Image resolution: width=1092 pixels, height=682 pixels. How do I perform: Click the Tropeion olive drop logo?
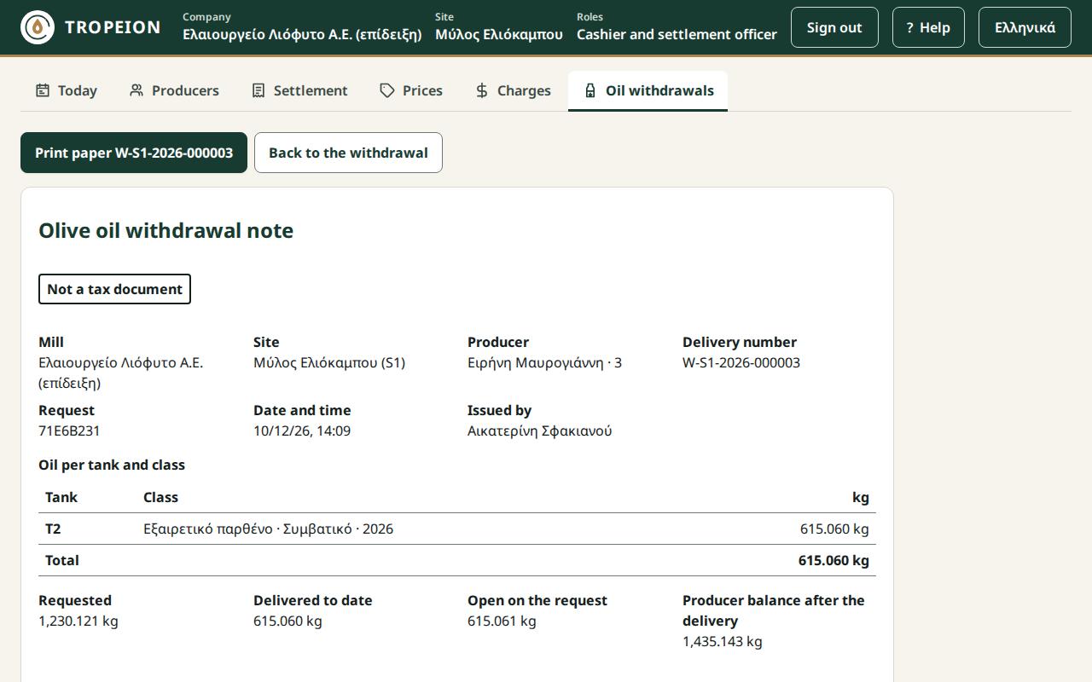coord(38,27)
